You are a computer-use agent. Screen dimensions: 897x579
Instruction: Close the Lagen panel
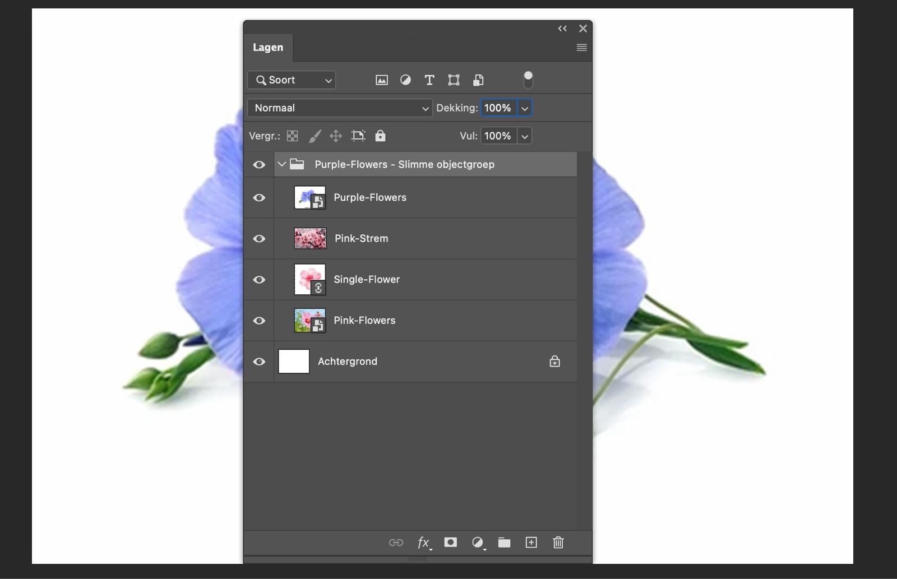pyautogui.click(x=583, y=29)
